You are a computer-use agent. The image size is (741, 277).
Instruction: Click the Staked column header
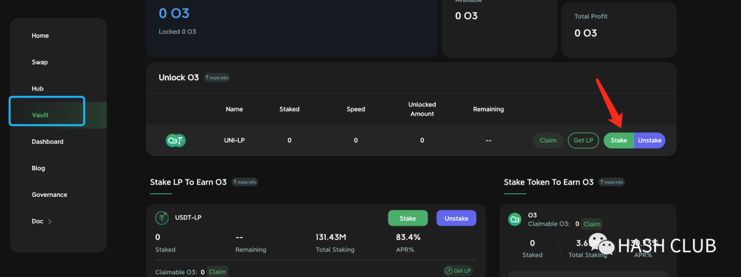tap(290, 109)
